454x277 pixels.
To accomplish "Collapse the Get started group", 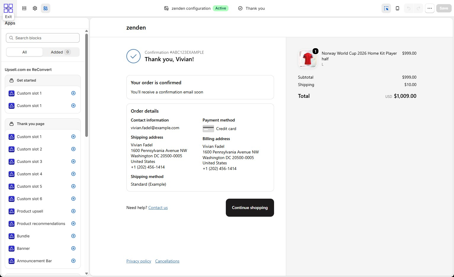I will 43,80.
